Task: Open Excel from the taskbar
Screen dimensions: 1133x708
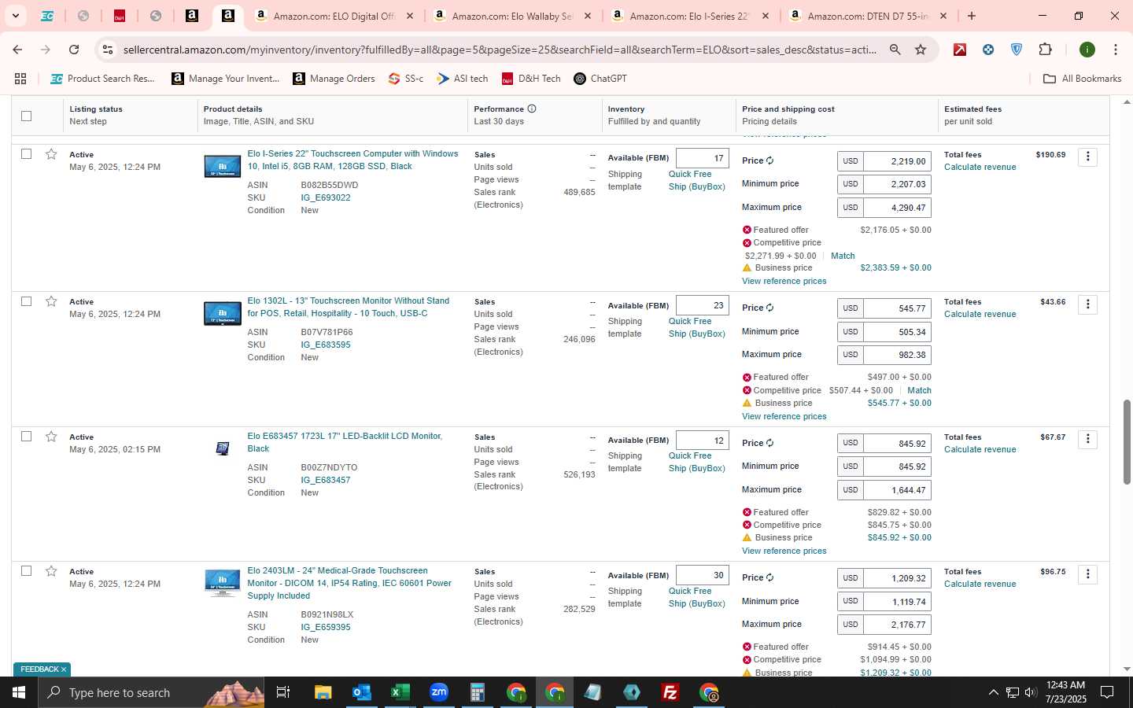Action: [400, 692]
